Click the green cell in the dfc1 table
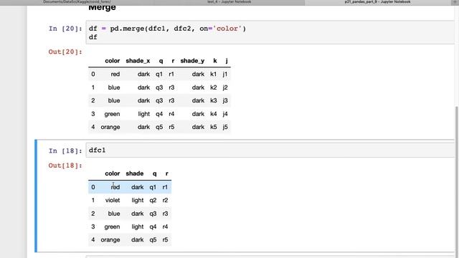 pos(112,226)
